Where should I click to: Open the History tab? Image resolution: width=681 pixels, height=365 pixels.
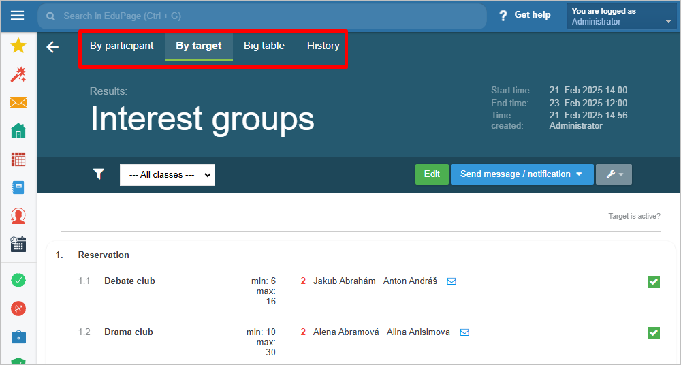pyautogui.click(x=323, y=46)
